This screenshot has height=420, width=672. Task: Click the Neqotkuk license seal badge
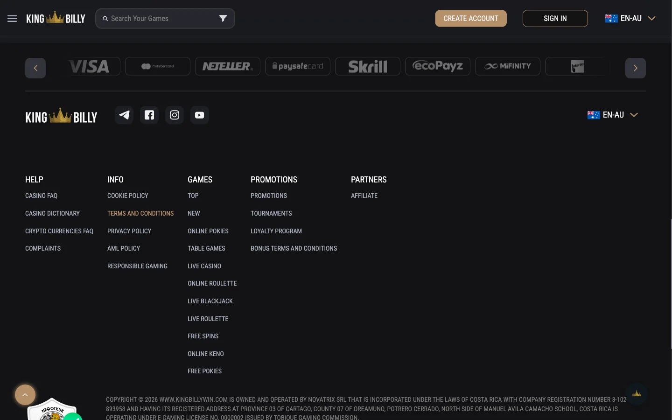(x=52, y=409)
